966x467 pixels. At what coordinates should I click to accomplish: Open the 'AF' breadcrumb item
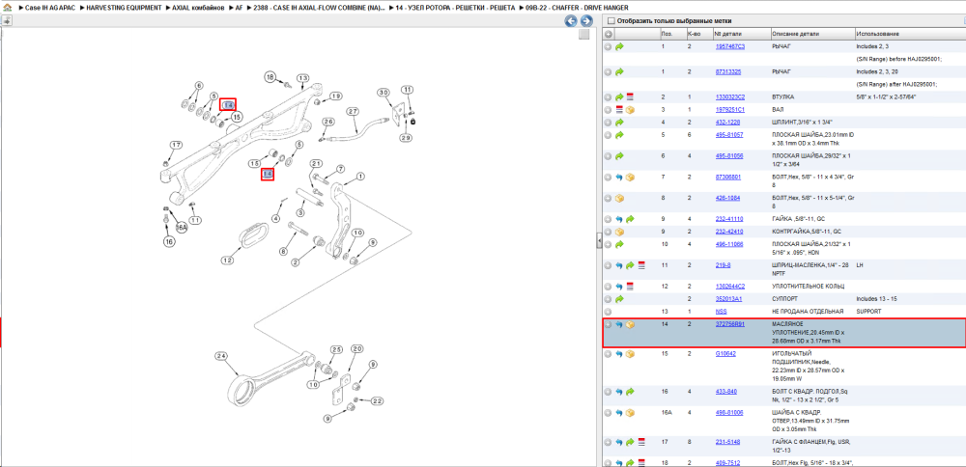[239, 8]
